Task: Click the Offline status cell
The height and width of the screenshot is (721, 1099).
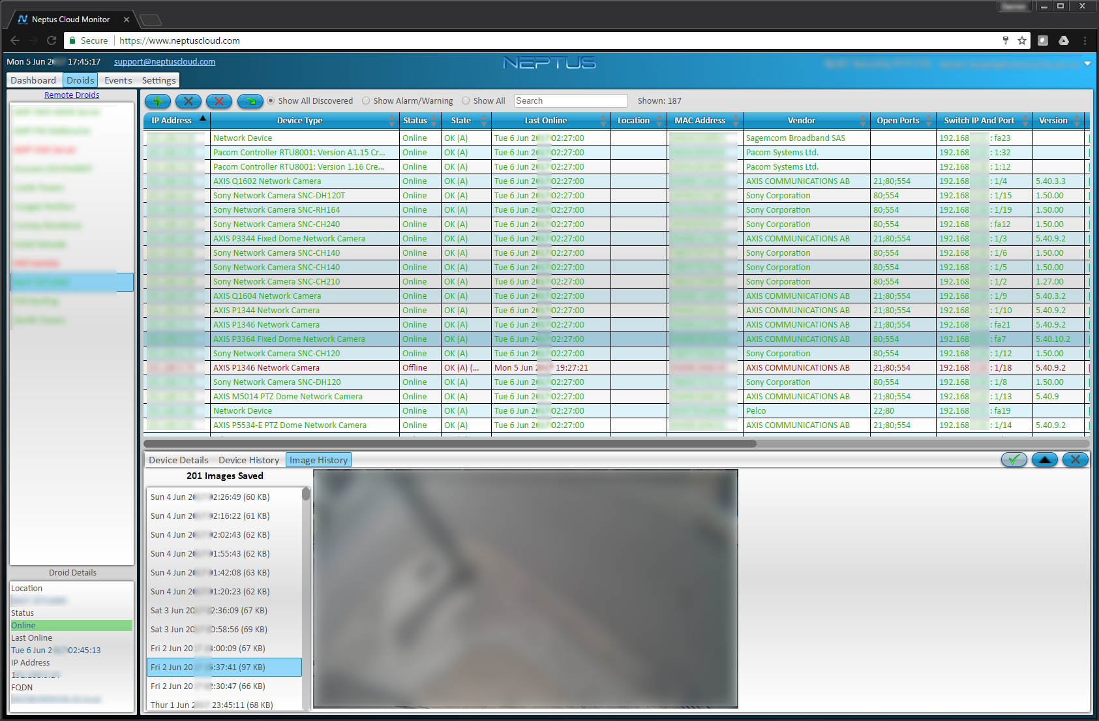Action: pyautogui.click(x=419, y=367)
